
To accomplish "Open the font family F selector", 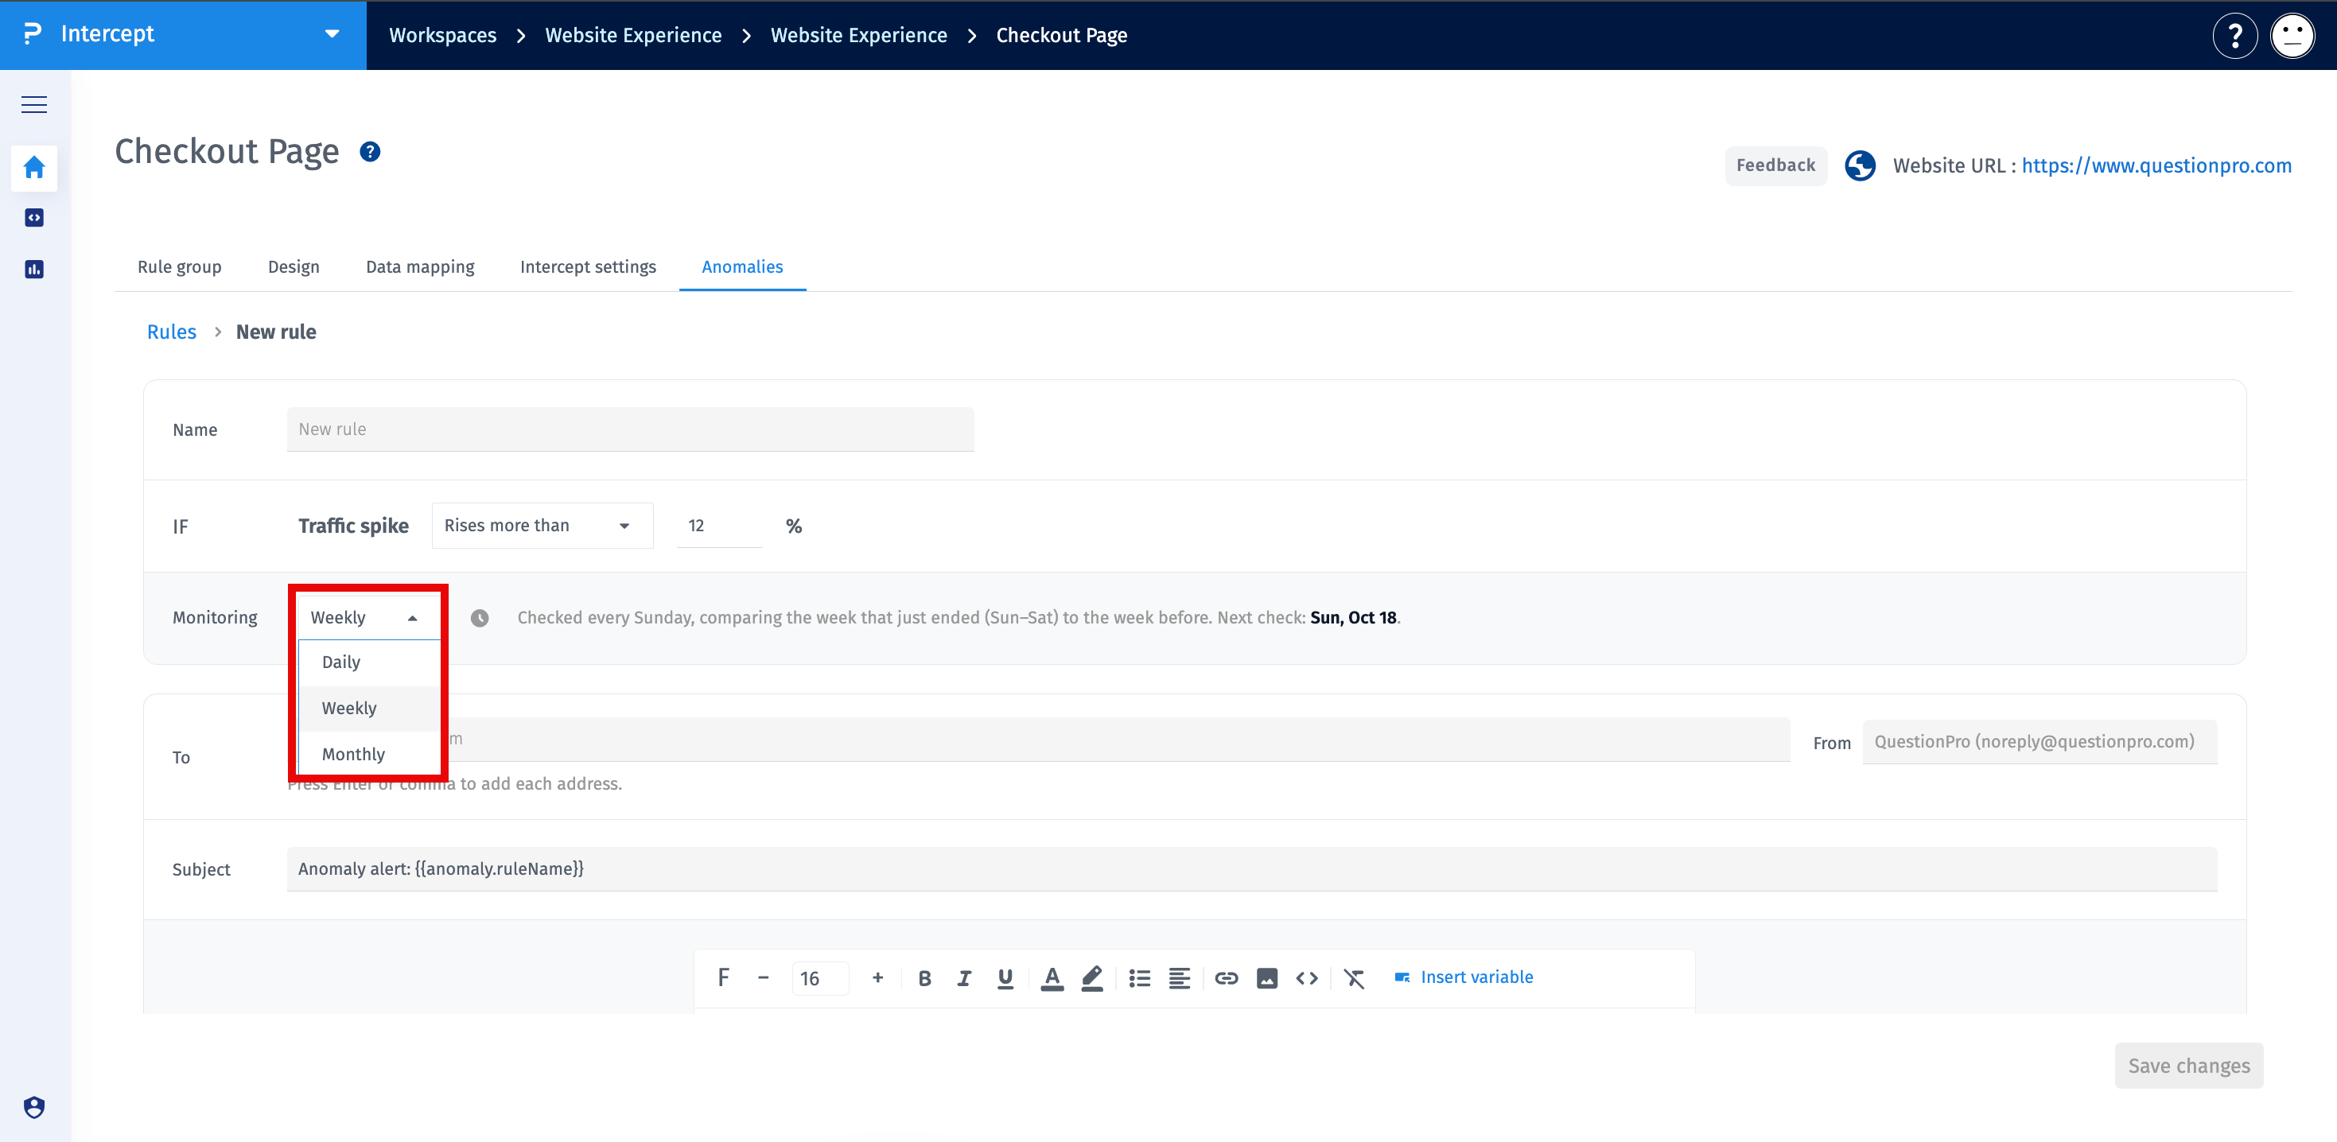I will pyautogui.click(x=723, y=978).
